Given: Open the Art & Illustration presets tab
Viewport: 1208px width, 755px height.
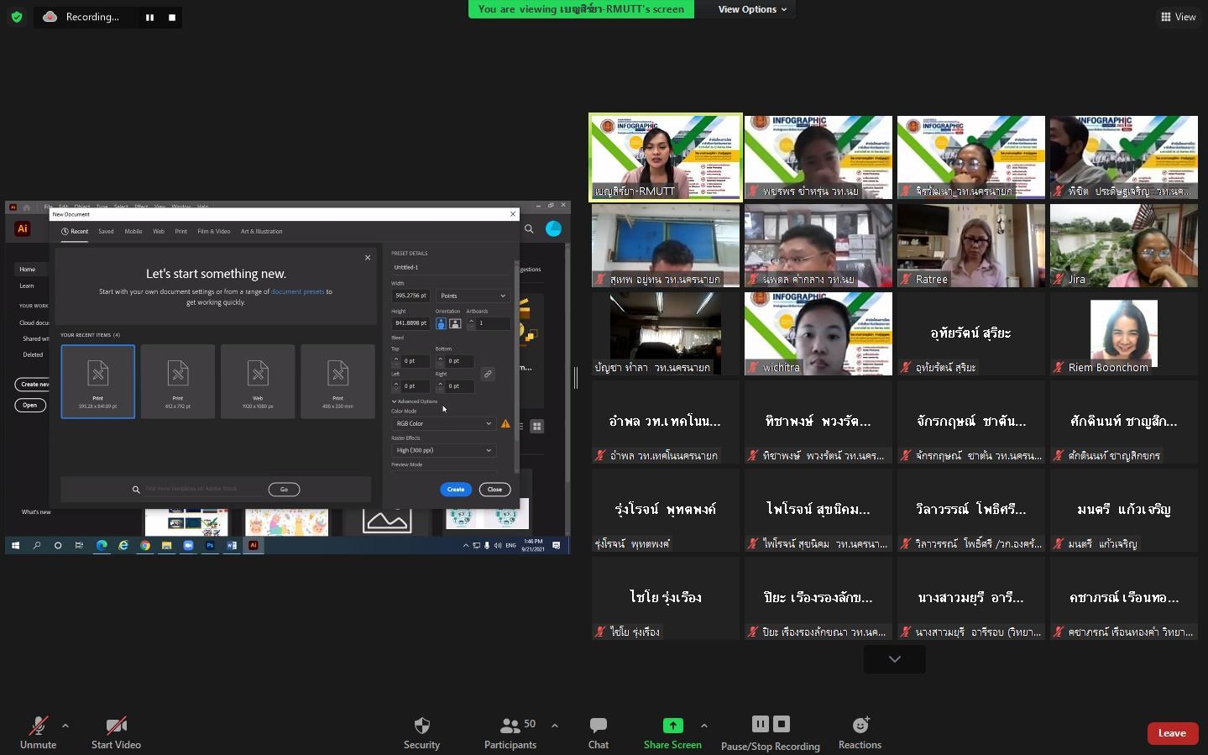Looking at the screenshot, I should tap(261, 232).
